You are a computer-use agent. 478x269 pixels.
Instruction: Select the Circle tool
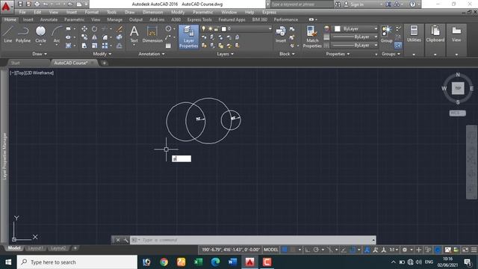tap(40, 34)
